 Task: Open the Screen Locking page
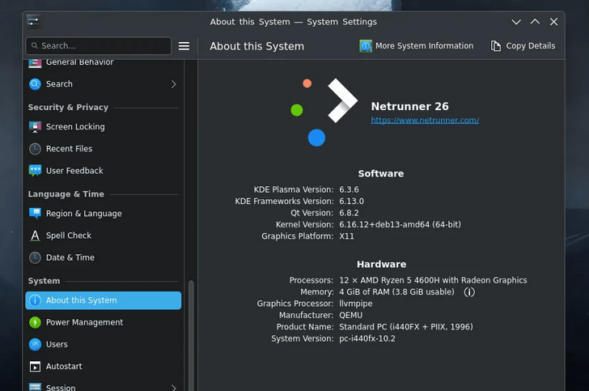[104, 127]
